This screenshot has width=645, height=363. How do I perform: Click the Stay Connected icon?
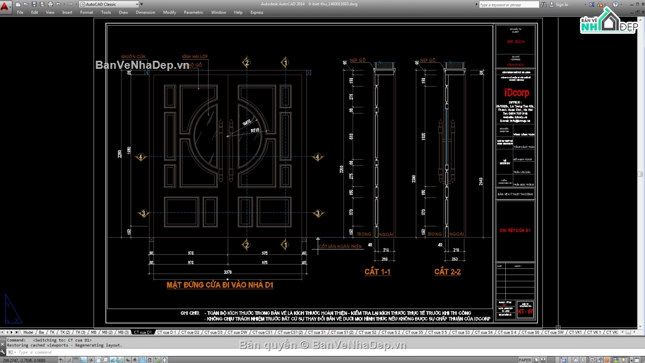pyautogui.click(x=600, y=4)
